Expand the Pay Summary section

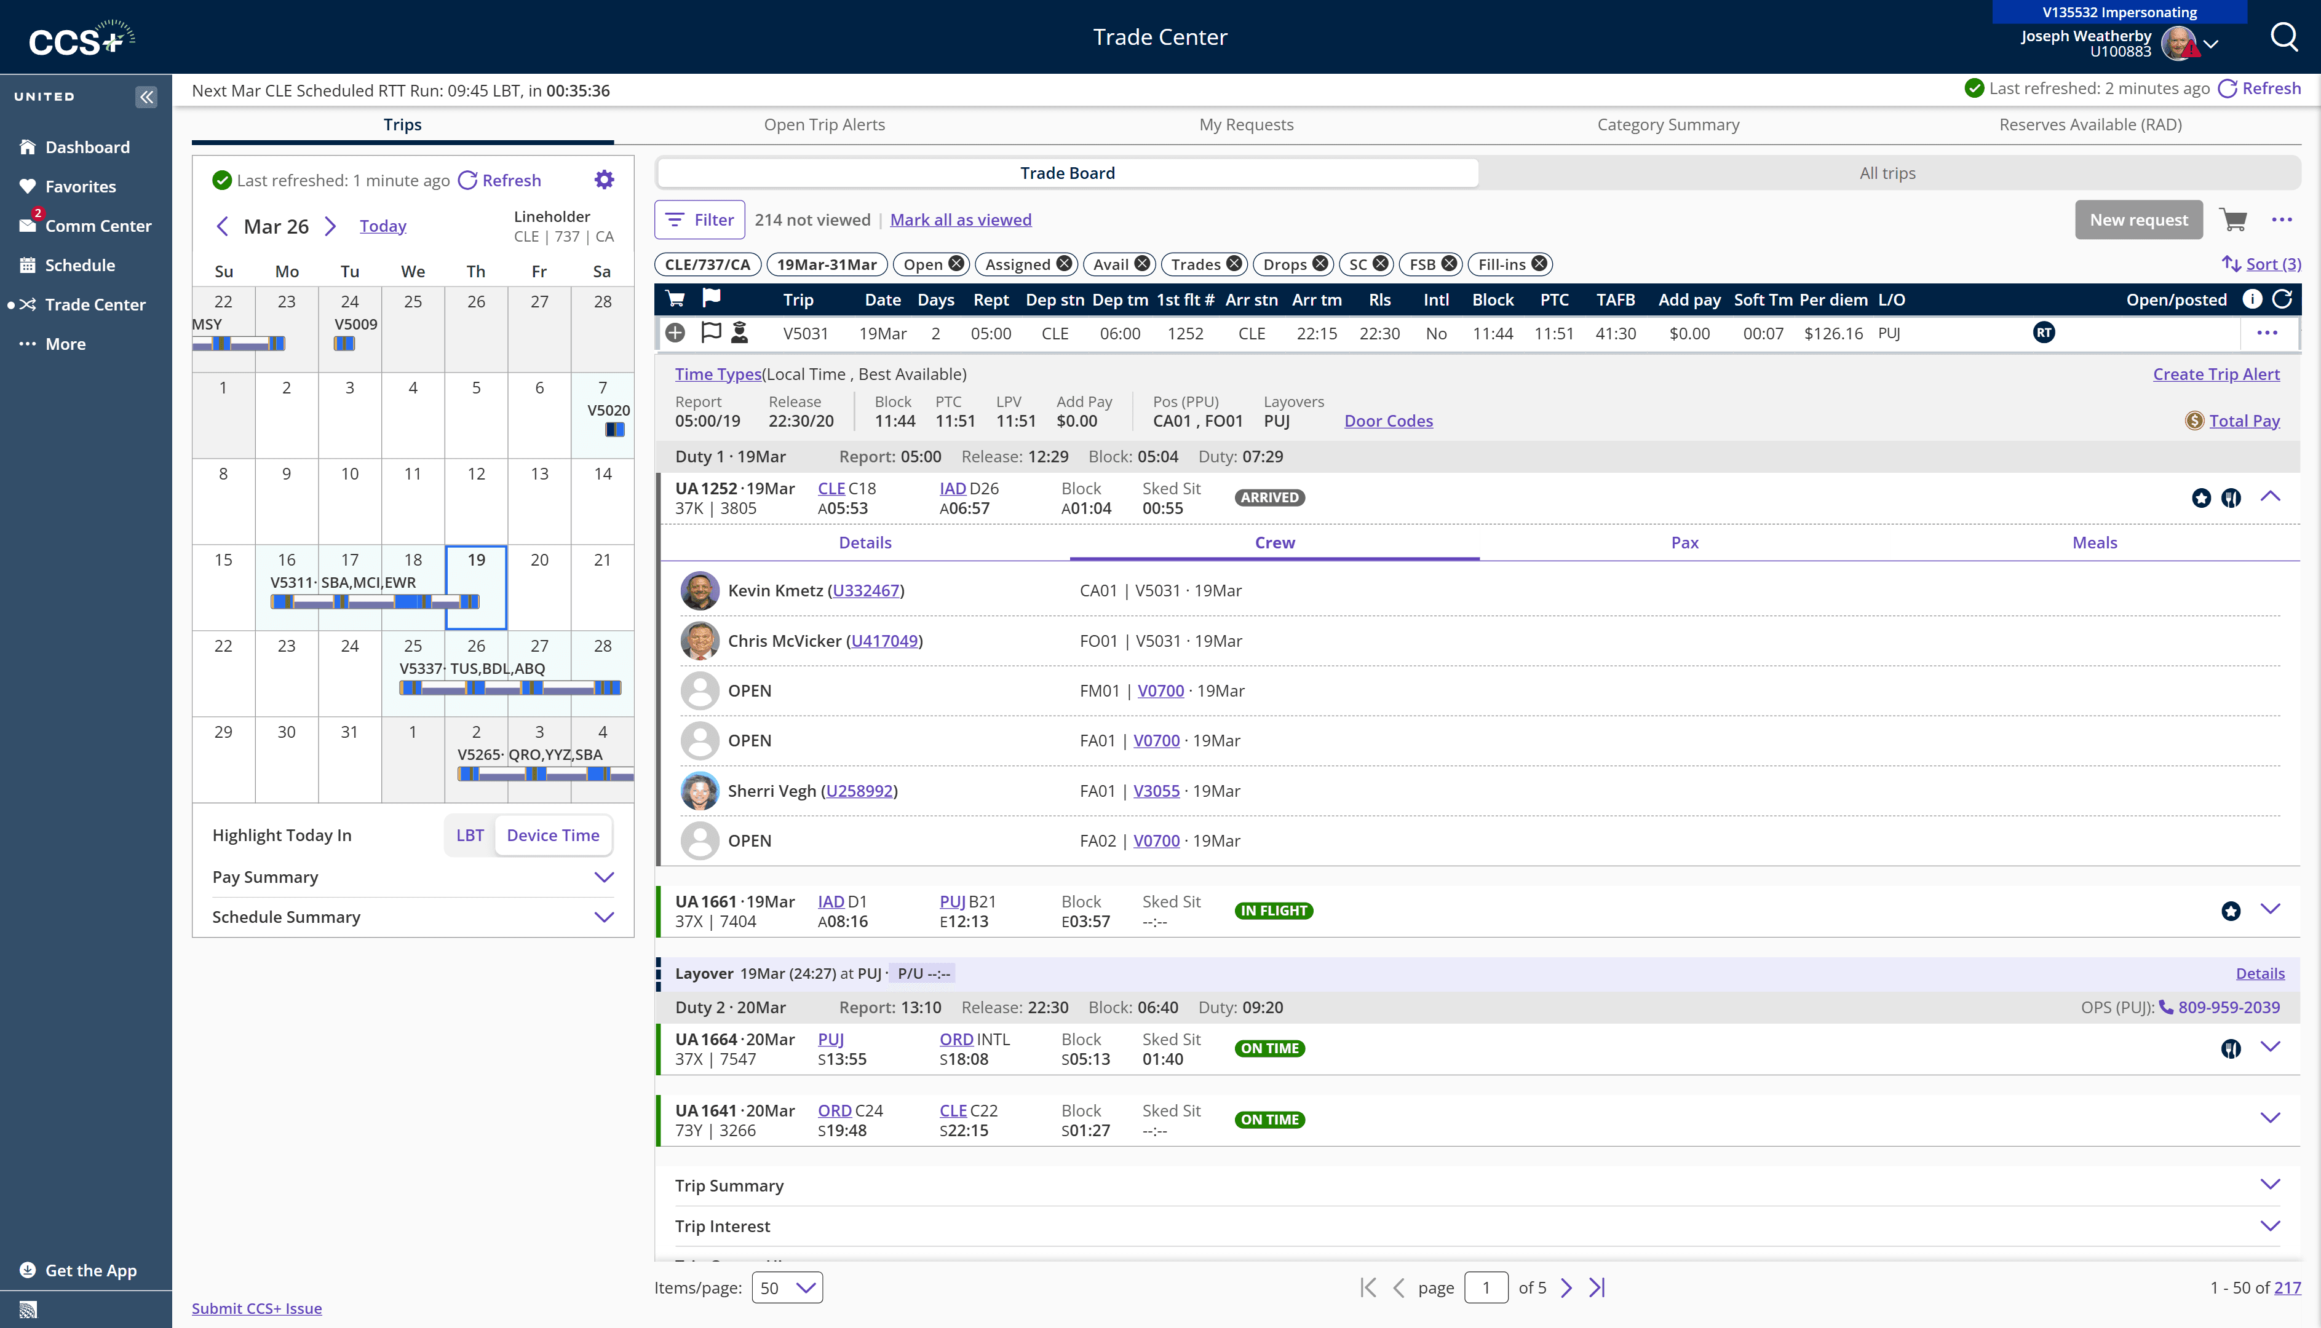pos(603,877)
